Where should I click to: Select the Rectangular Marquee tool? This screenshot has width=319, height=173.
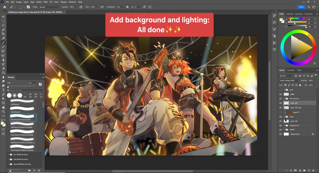[3, 21]
